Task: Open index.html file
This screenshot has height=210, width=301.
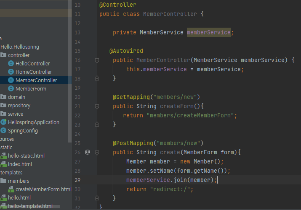Action: (x=20, y=164)
